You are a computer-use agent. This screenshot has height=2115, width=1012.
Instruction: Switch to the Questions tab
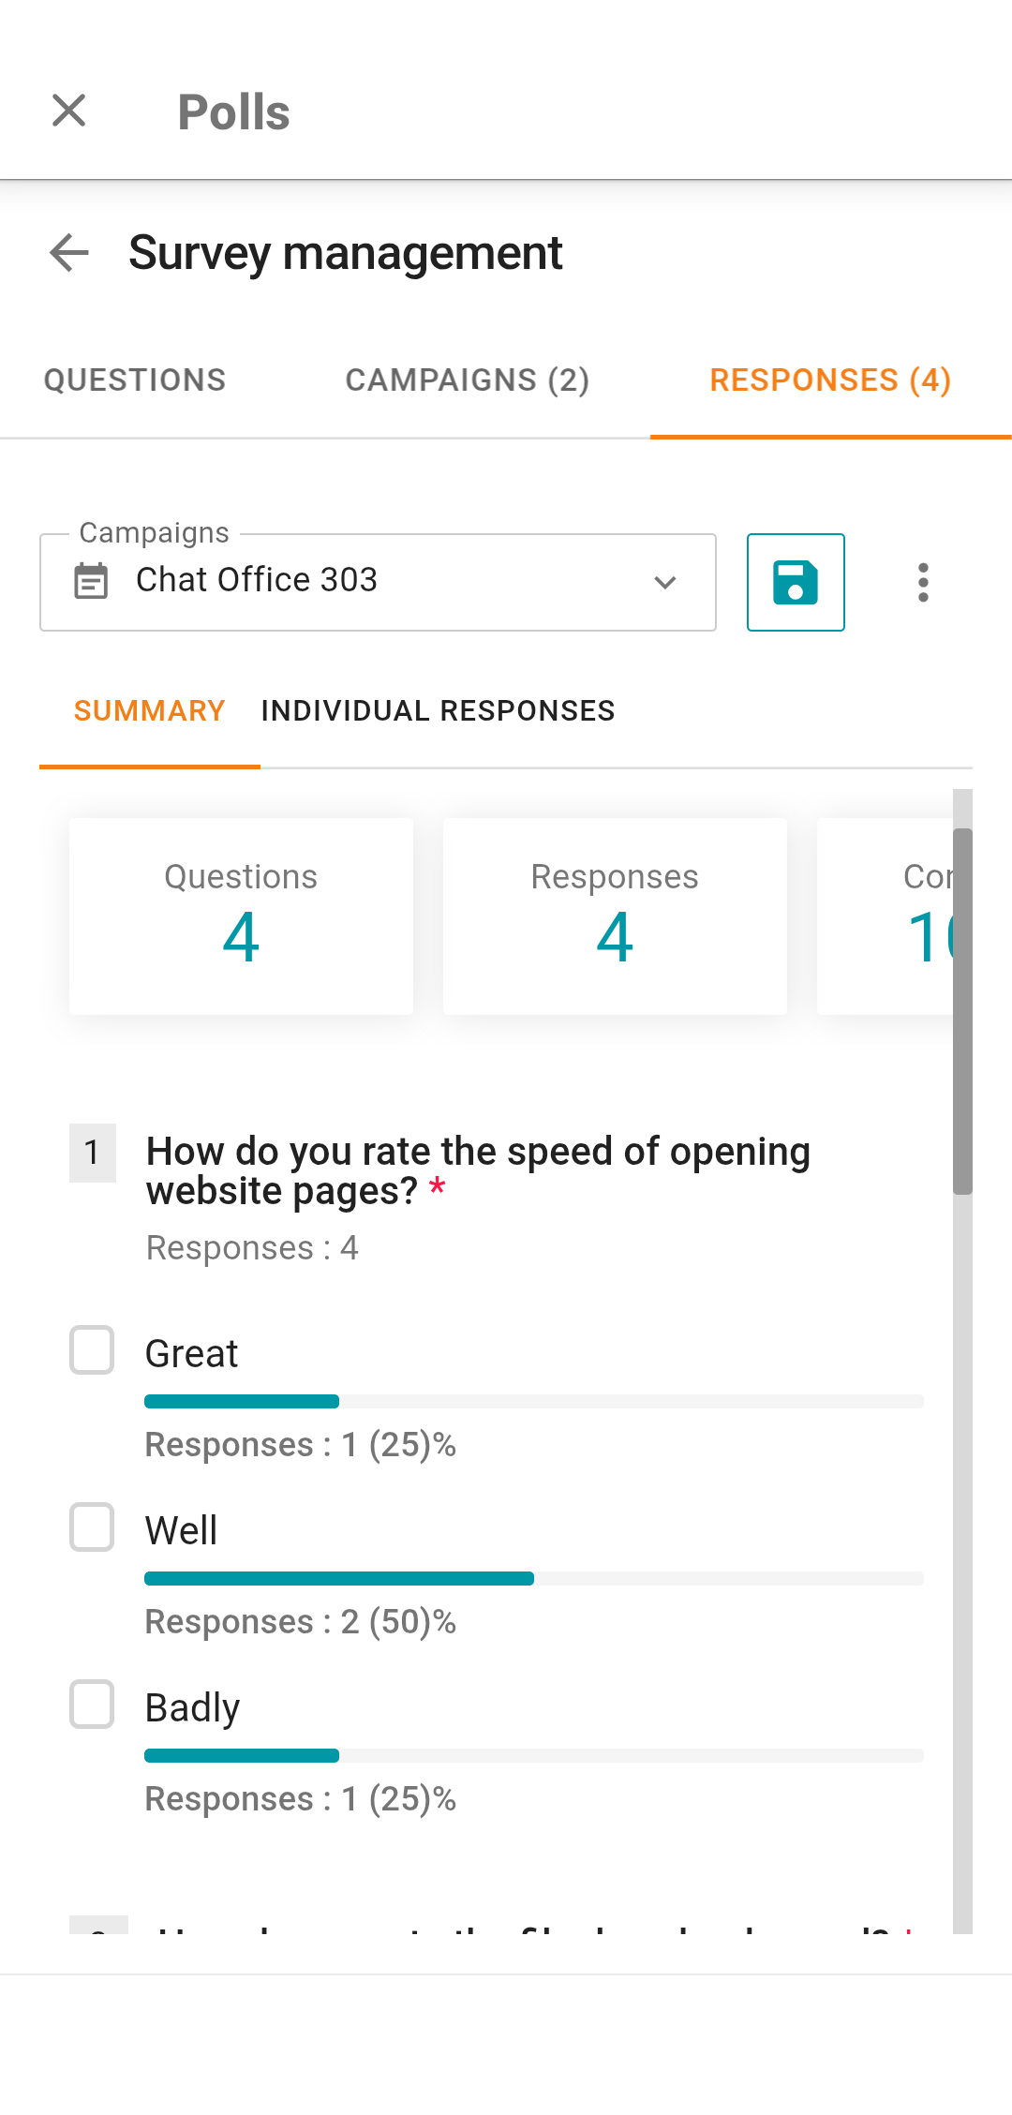pyautogui.click(x=135, y=380)
